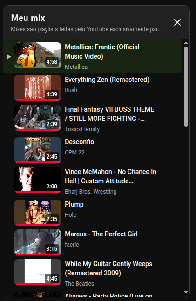
Task: Open Everything Zen thumbnail by Bush
Action: click(x=38, y=88)
